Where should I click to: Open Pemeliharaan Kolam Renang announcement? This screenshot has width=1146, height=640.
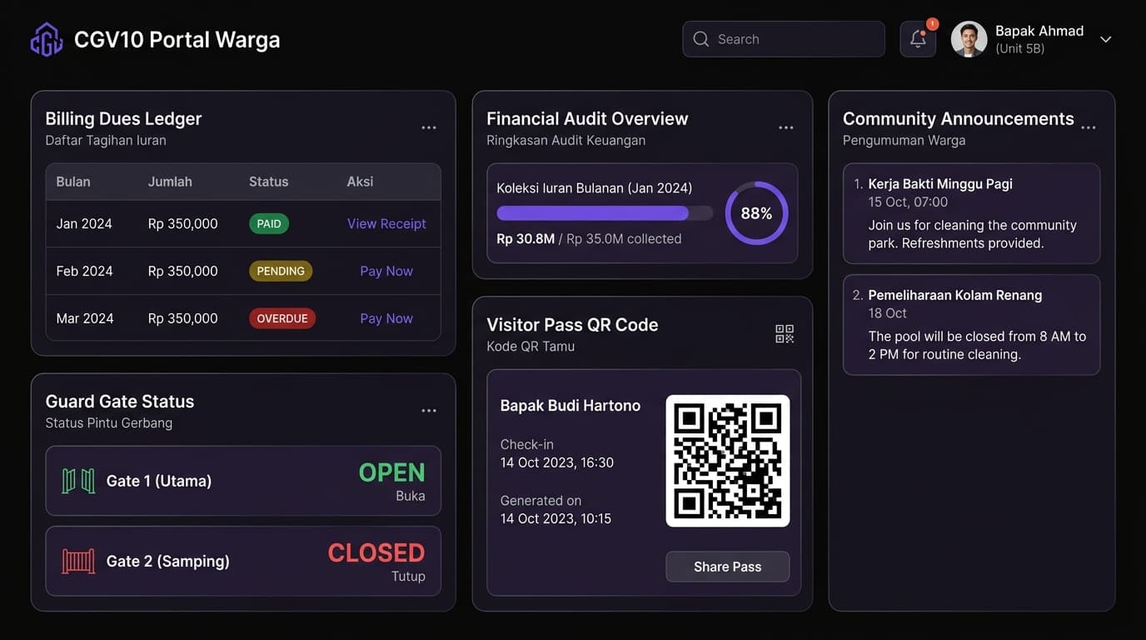click(x=972, y=325)
